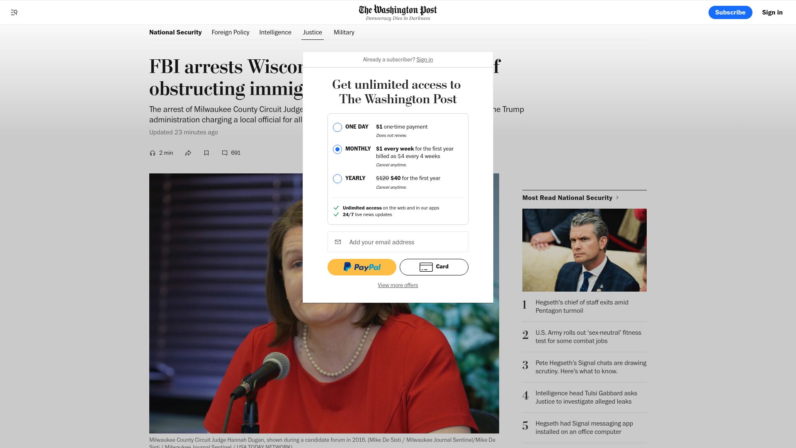Click the Washington Post logo

click(398, 10)
